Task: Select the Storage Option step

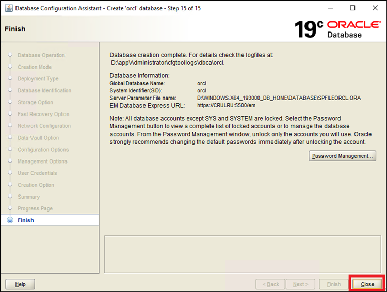Action: 35,102
